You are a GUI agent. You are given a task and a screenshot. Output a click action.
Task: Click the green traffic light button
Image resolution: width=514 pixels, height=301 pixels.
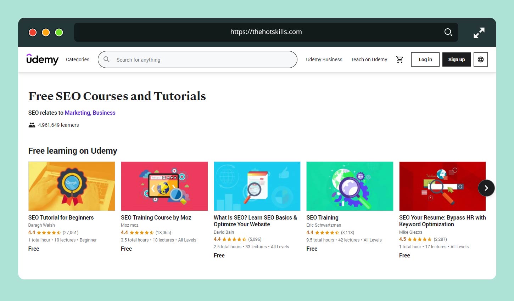tap(59, 32)
